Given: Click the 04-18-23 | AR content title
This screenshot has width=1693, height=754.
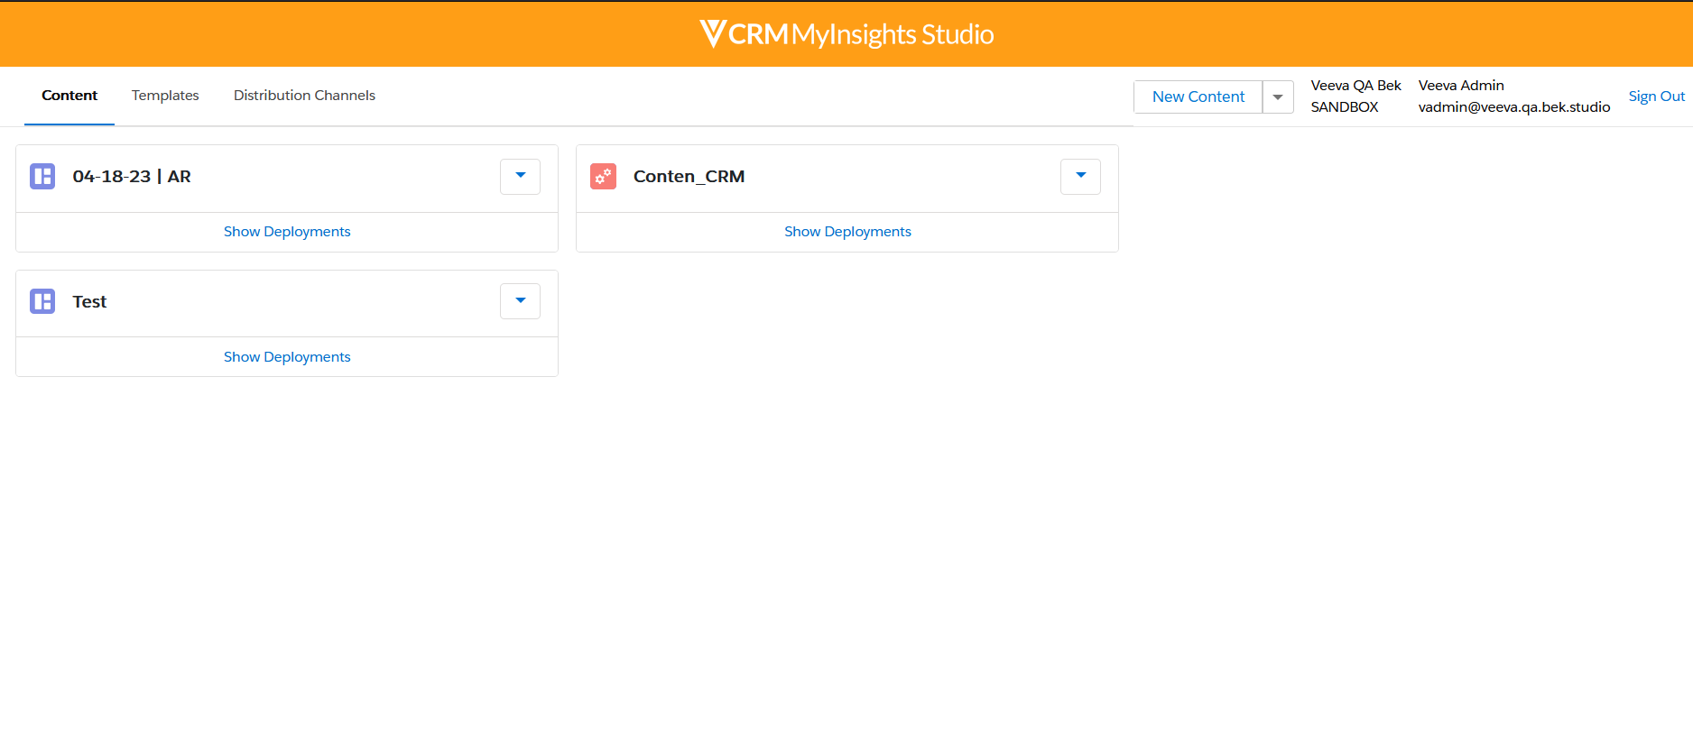Looking at the screenshot, I should [132, 177].
